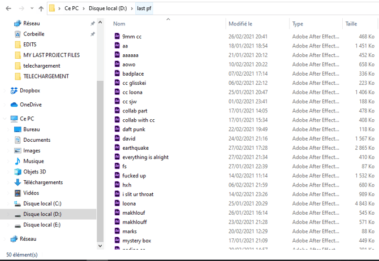
Task: Click the Up one level arrow
Action: coord(41,8)
